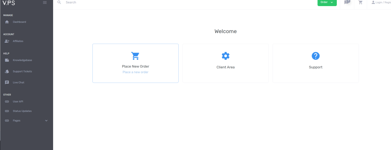This screenshot has height=150, width=391.
Task: Click the HELP section label
Action: [6, 53]
